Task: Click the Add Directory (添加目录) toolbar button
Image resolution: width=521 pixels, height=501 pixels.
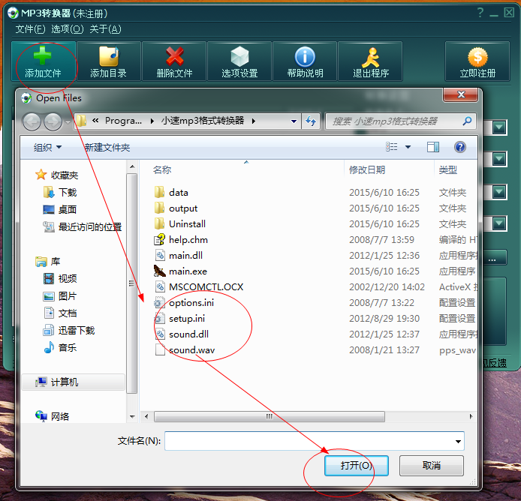Action: [x=108, y=61]
